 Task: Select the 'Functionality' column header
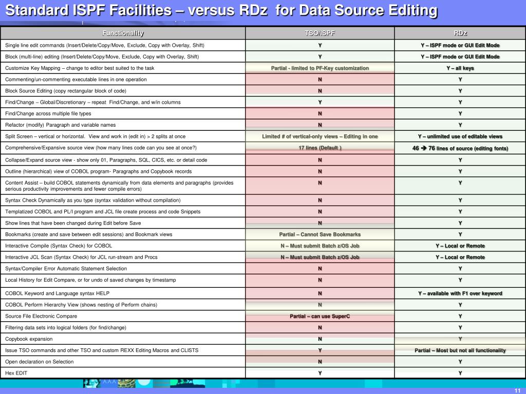pyautogui.click(x=123, y=33)
